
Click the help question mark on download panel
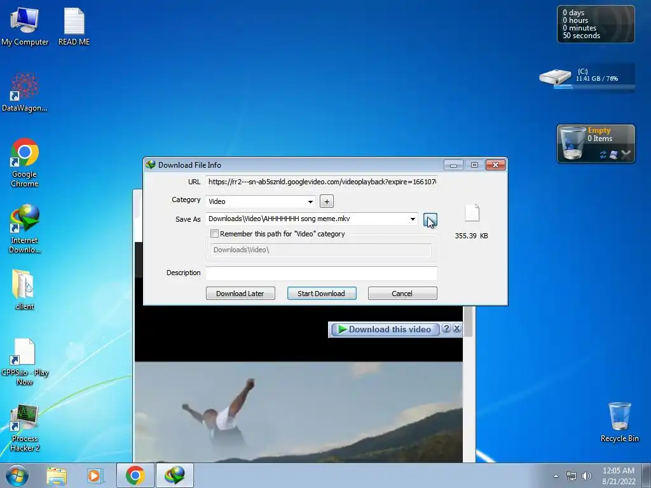446,329
